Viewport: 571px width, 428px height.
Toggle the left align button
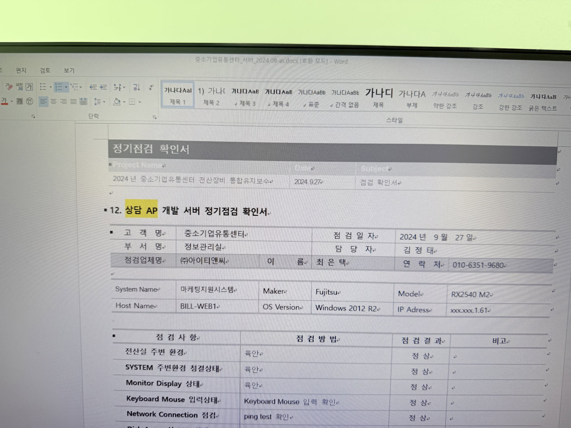(x=43, y=102)
